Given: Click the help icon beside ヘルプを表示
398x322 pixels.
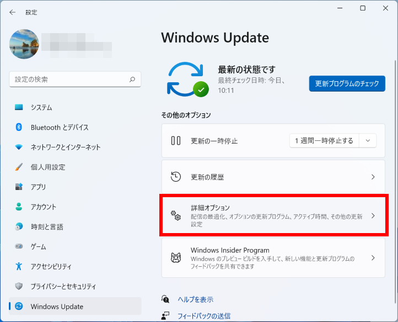Looking at the screenshot, I should (165, 299).
